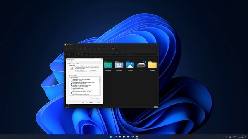Viewport: 248px width, 139px height.
Task: Open the recent locations chevron
Action: click(72, 54)
